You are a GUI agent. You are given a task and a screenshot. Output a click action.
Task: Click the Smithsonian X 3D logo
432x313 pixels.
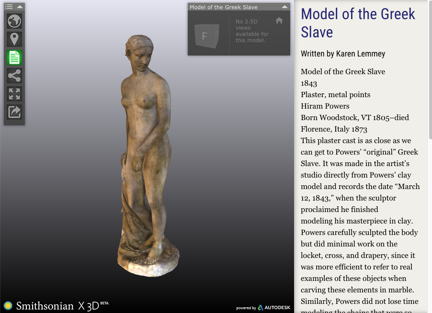(57, 306)
